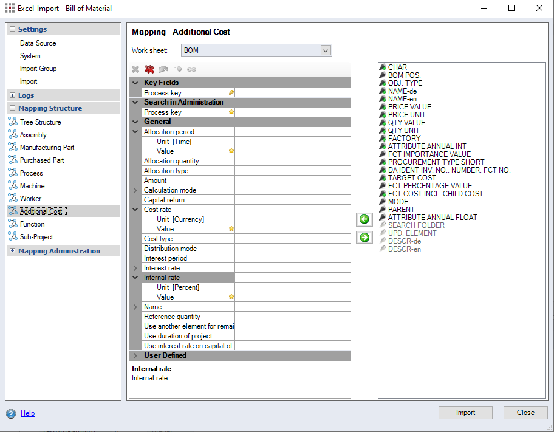Open Data Source under Settings

click(x=38, y=43)
